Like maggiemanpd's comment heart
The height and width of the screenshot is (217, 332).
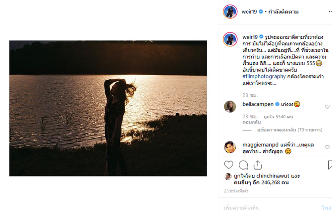point(327,147)
